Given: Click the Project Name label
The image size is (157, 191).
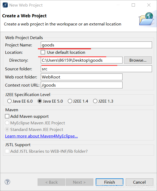Looking at the screenshot, I should 19,45.
